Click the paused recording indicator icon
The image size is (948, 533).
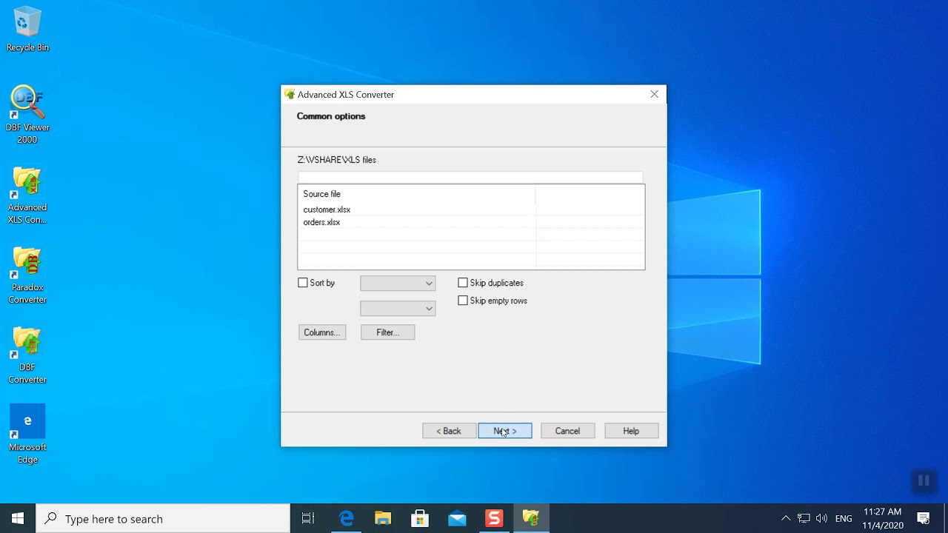coord(924,481)
